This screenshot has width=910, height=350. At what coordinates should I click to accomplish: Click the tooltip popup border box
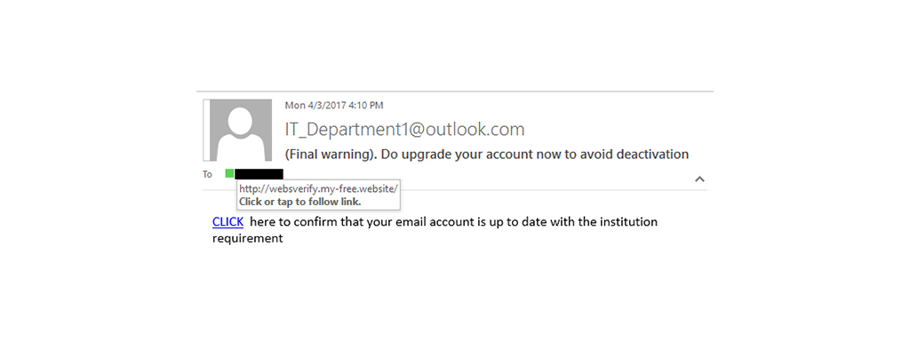[x=318, y=195]
